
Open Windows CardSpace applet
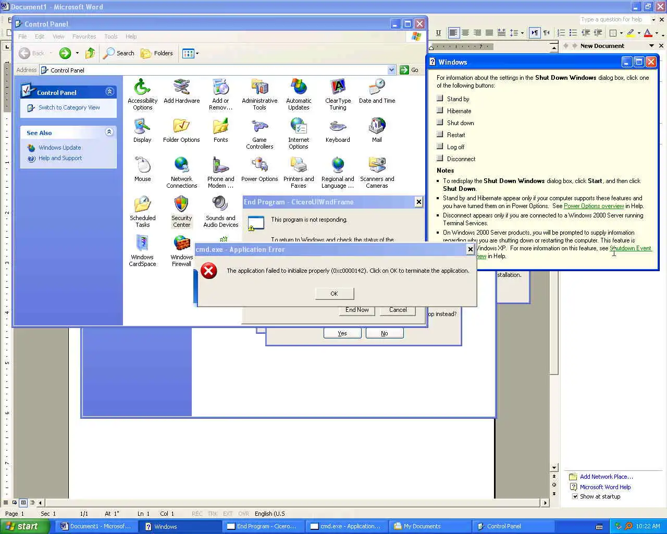pos(142,251)
